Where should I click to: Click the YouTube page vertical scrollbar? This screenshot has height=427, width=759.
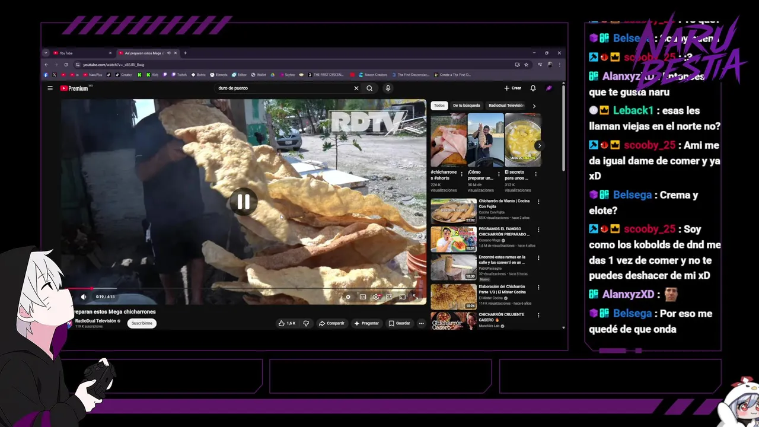[x=563, y=128]
